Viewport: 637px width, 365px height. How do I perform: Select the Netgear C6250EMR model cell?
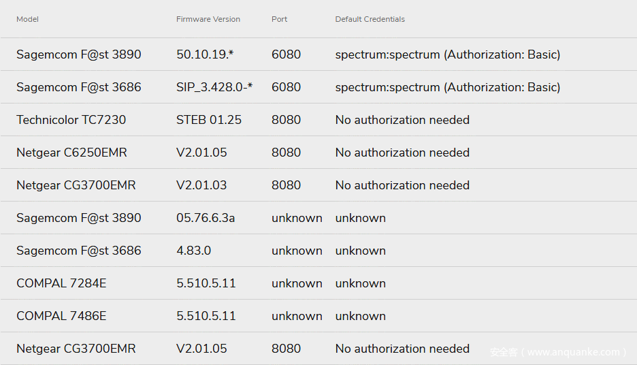(71, 153)
